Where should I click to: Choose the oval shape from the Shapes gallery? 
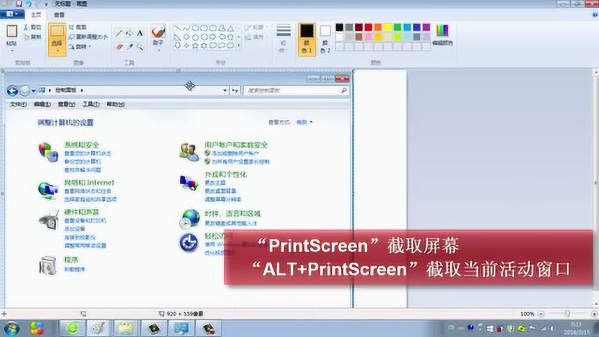coord(196,27)
